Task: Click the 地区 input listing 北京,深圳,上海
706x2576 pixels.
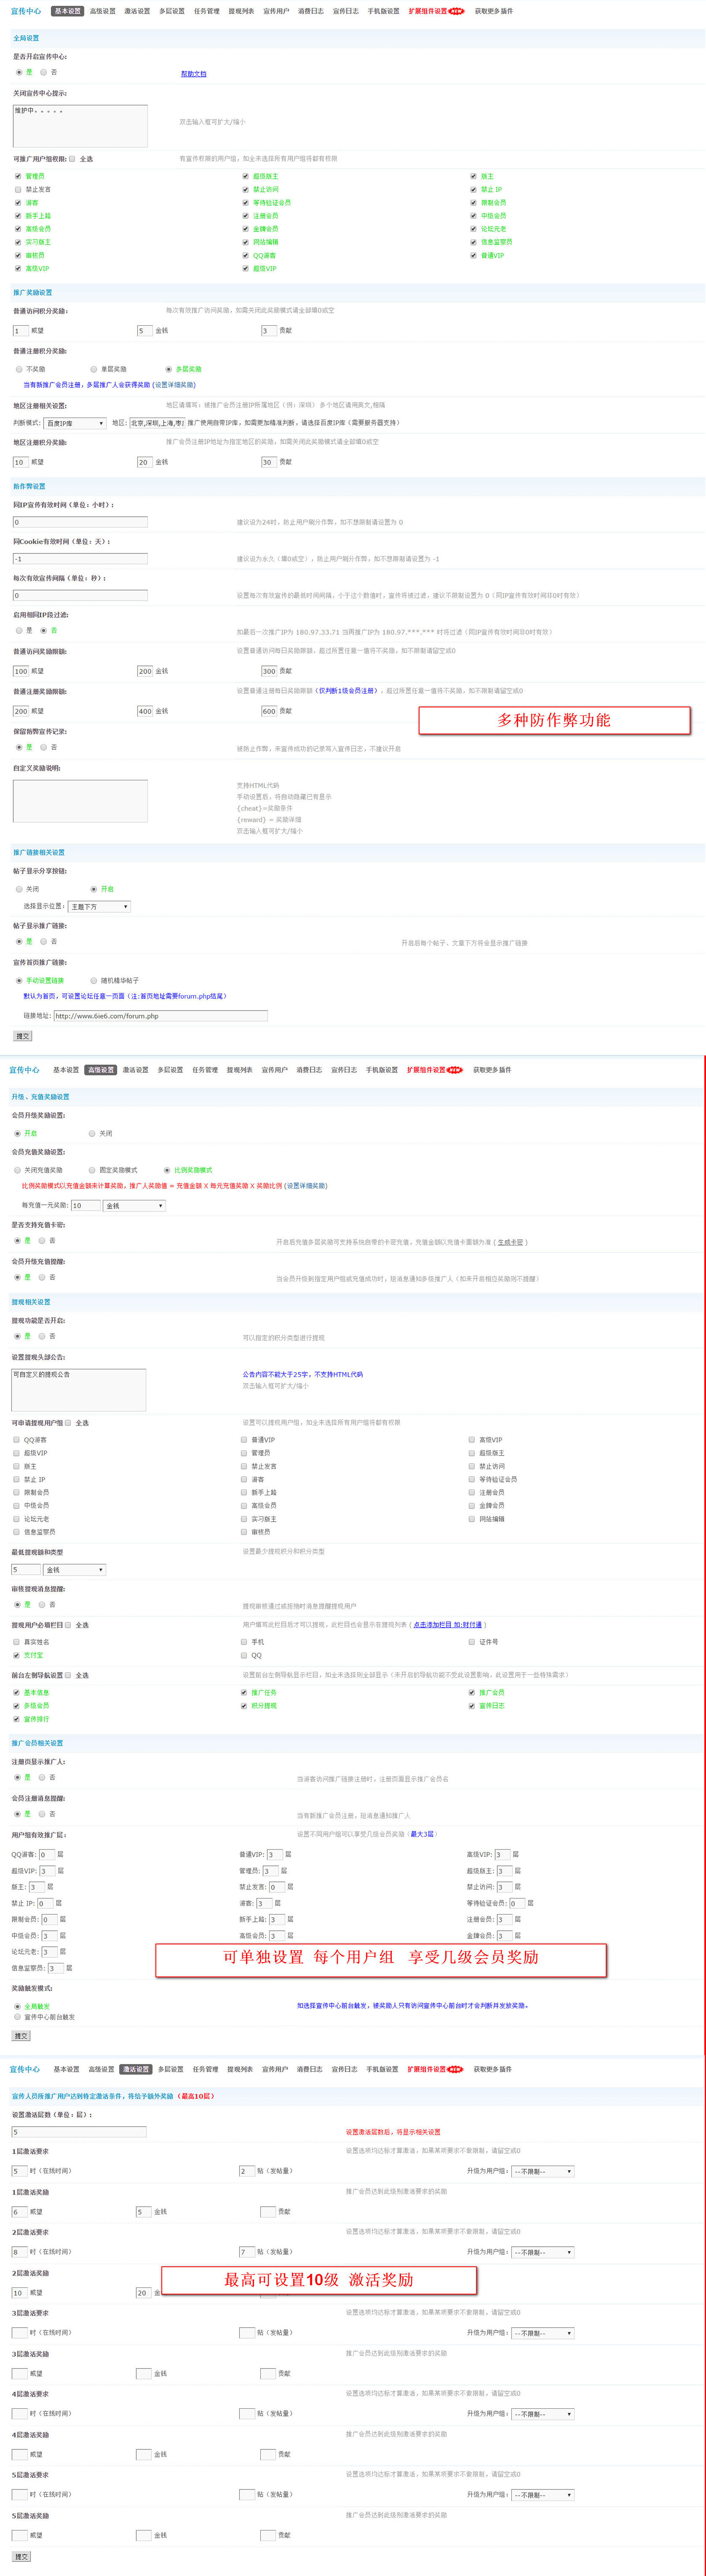Action: [157, 423]
